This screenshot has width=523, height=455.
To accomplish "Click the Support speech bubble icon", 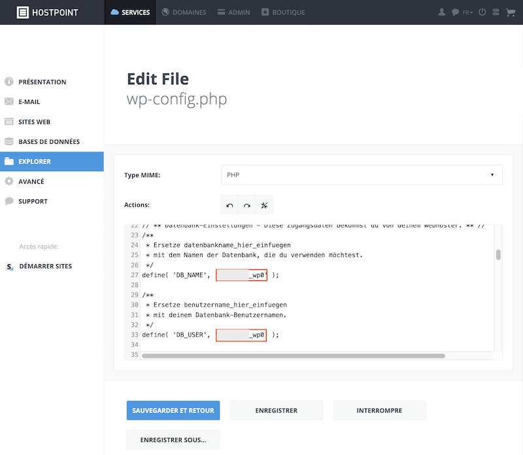I will pyautogui.click(x=9, y=201).
